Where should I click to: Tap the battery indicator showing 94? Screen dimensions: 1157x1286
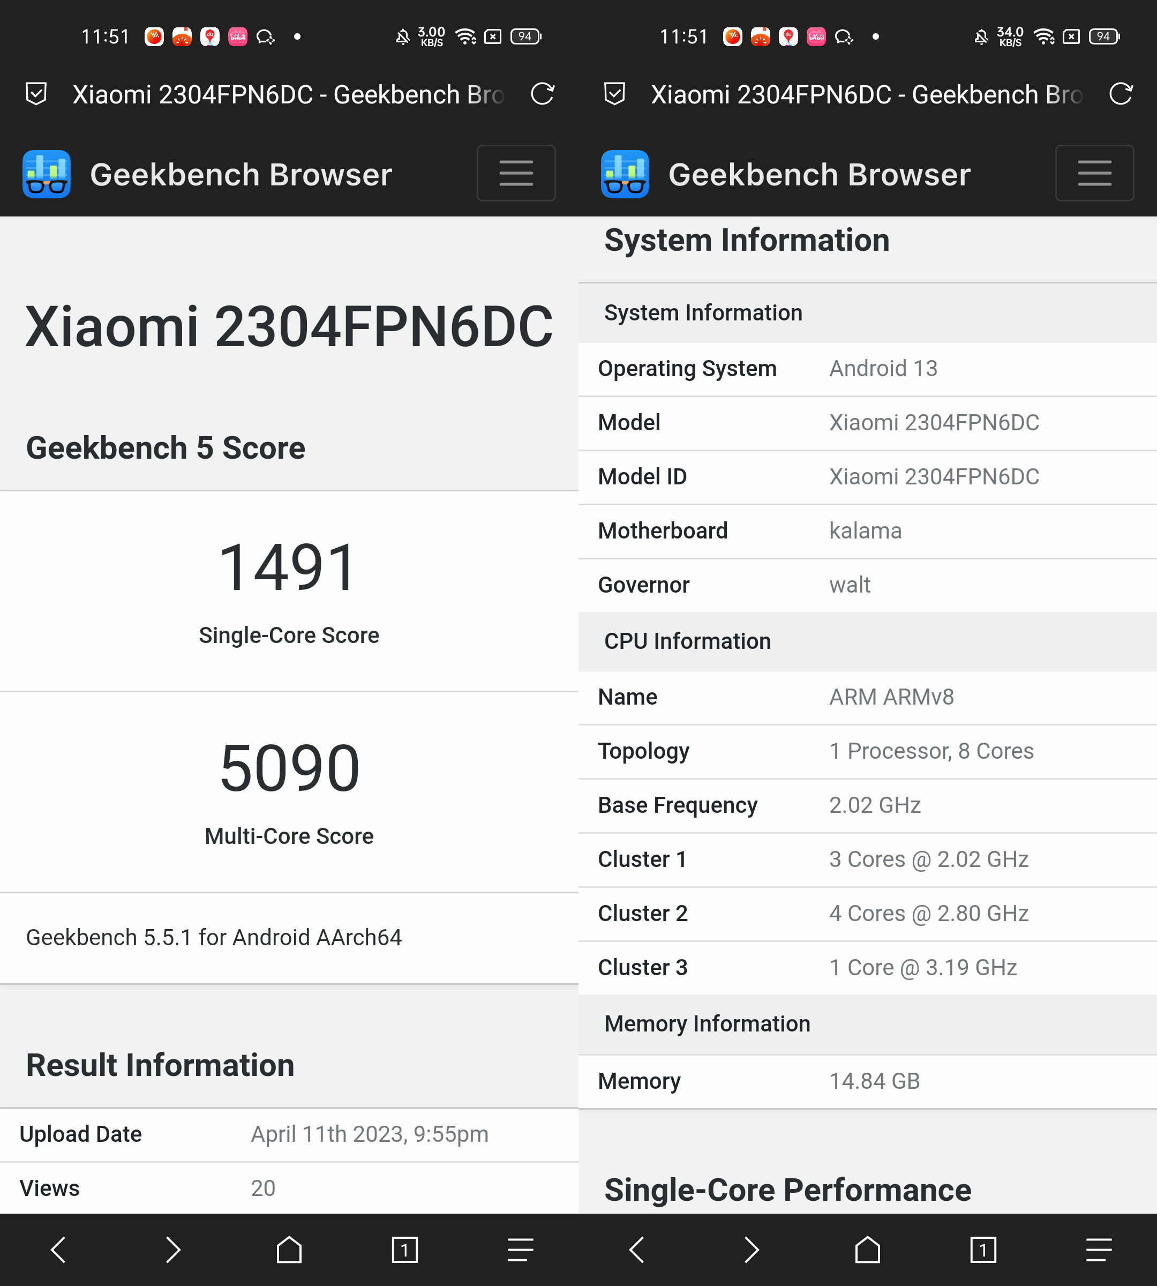click(x=525, y=36)
